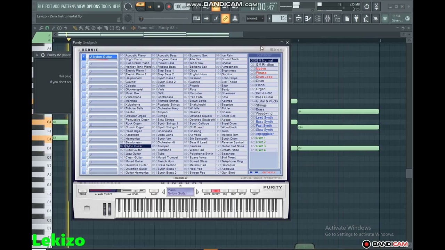Open the piano roll wrench tools icon
This screenshot has width=445, height=250.
(x=41, y=28)
